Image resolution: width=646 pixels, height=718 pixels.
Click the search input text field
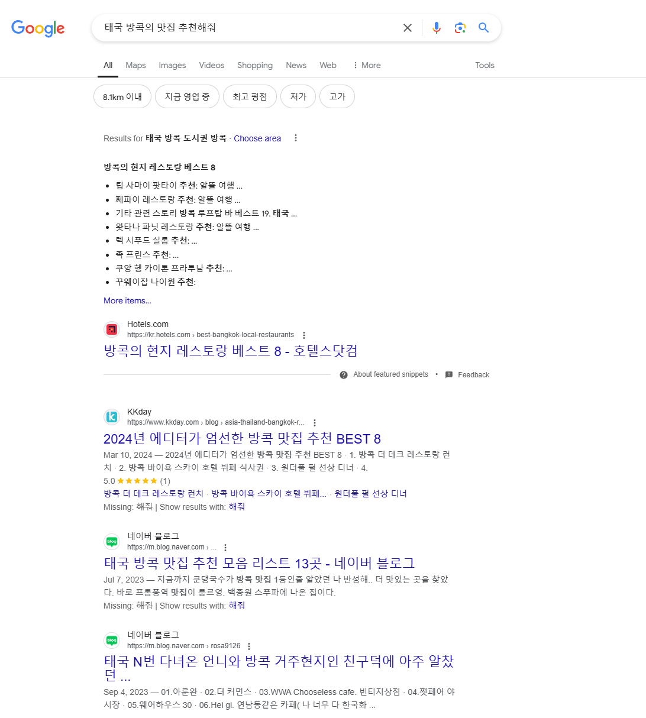[x=248, y=28]
